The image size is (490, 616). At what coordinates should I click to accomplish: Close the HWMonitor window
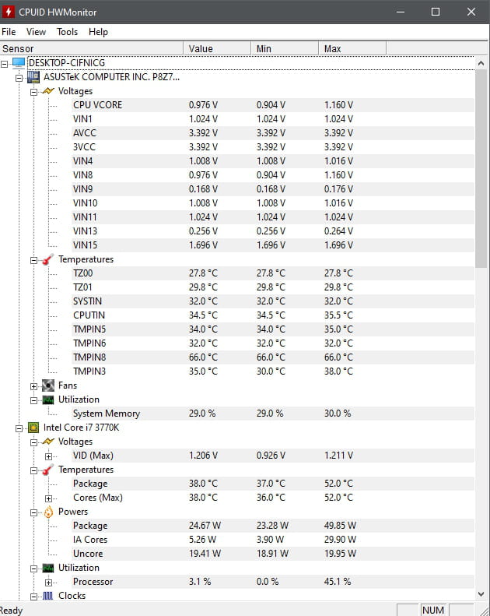coord(471,12)
